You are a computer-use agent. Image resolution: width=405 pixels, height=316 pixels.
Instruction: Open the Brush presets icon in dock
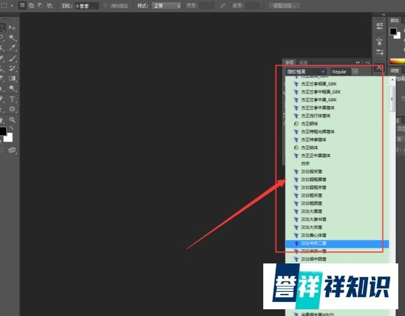(379, 41)
